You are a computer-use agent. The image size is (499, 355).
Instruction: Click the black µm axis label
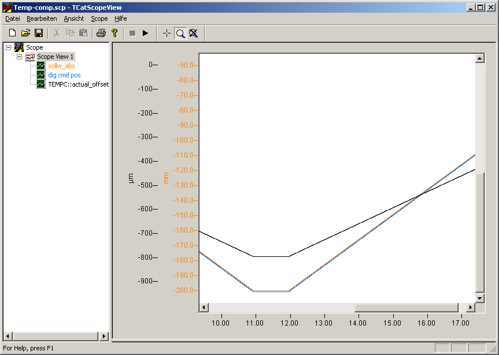point(131,178)
